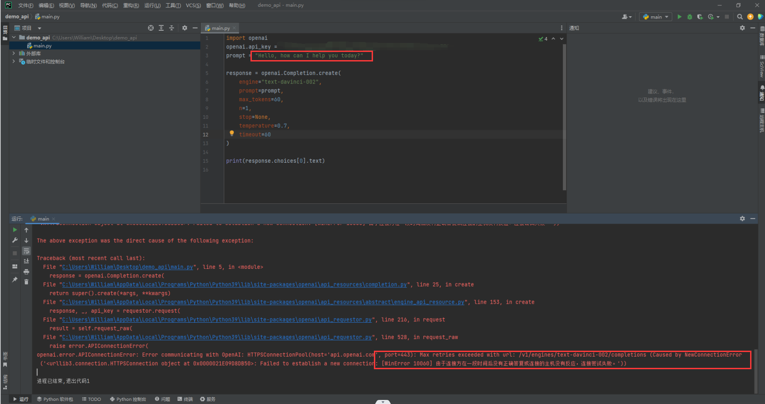Click the orange update arrow icon
Viewport: 765px width, 404px height.
point(750,17)
